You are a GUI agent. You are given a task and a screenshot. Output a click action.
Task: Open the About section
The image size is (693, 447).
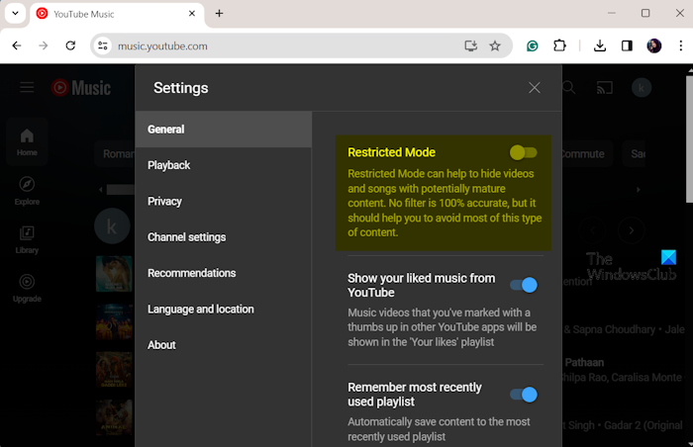point(161,345)
